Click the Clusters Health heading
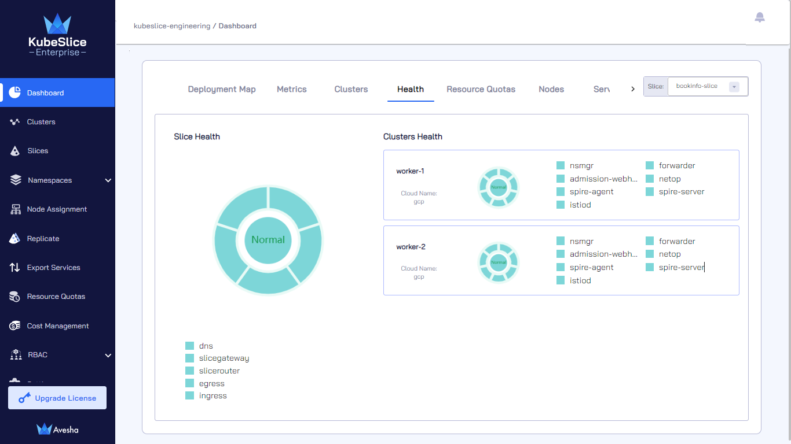791x444 pixels. (x=413, y=136)
